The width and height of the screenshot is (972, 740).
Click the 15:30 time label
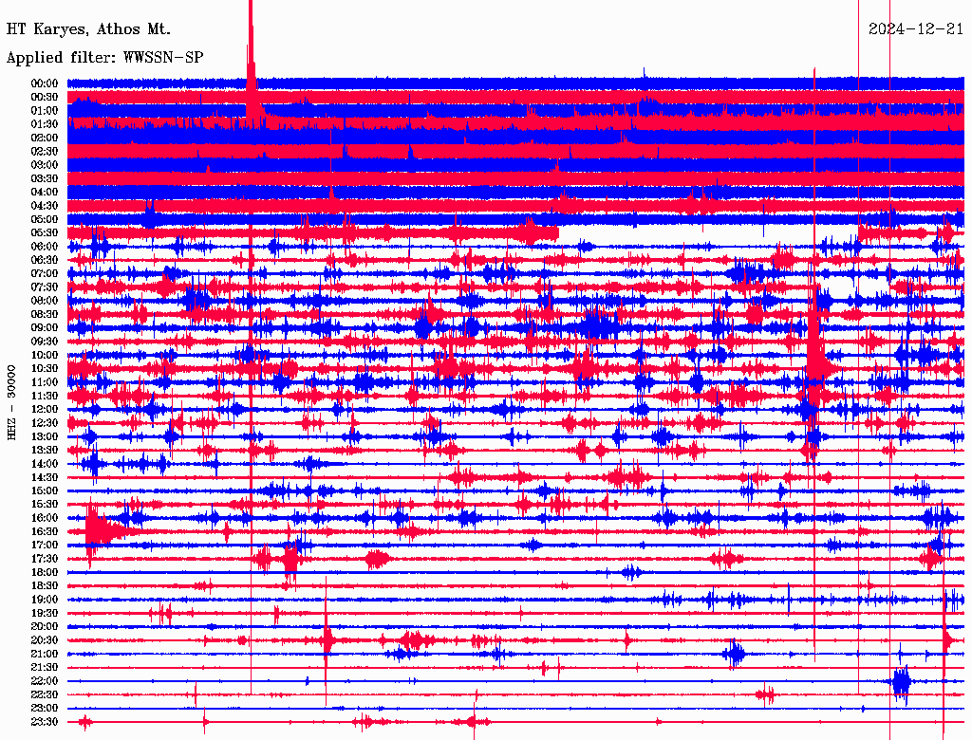pos(45,504)
